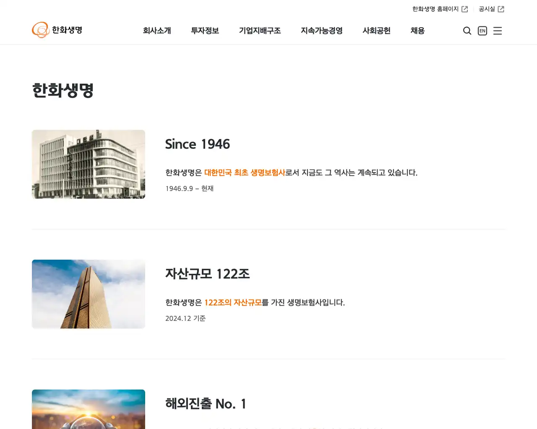Open the site search icon
The height and width of the screenshot is (429, 537).
click(x=467, y=31)
